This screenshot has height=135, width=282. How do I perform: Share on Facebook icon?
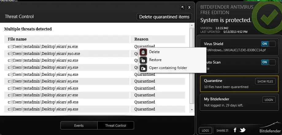point(235,130)
